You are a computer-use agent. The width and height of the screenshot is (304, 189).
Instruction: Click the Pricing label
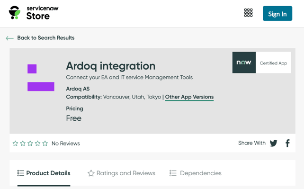click(x=74, y=108)
